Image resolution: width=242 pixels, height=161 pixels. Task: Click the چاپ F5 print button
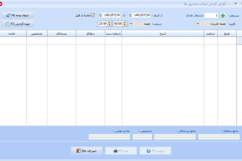click(121, 151)
